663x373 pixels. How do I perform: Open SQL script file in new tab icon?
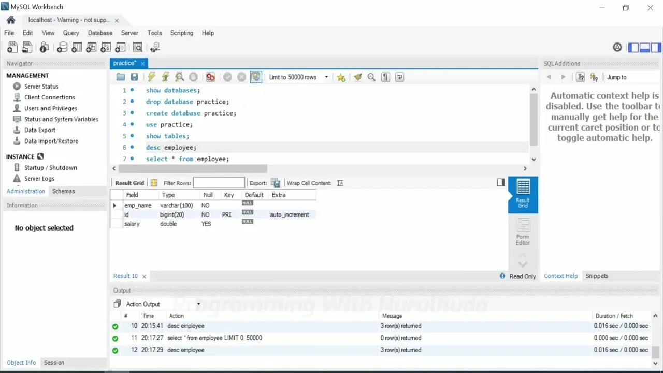[x=27, y=48]
